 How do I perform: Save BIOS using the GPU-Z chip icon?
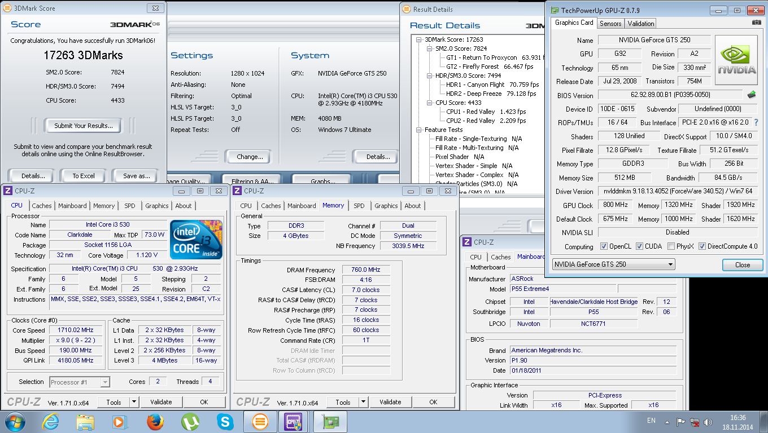coord(752,95)
